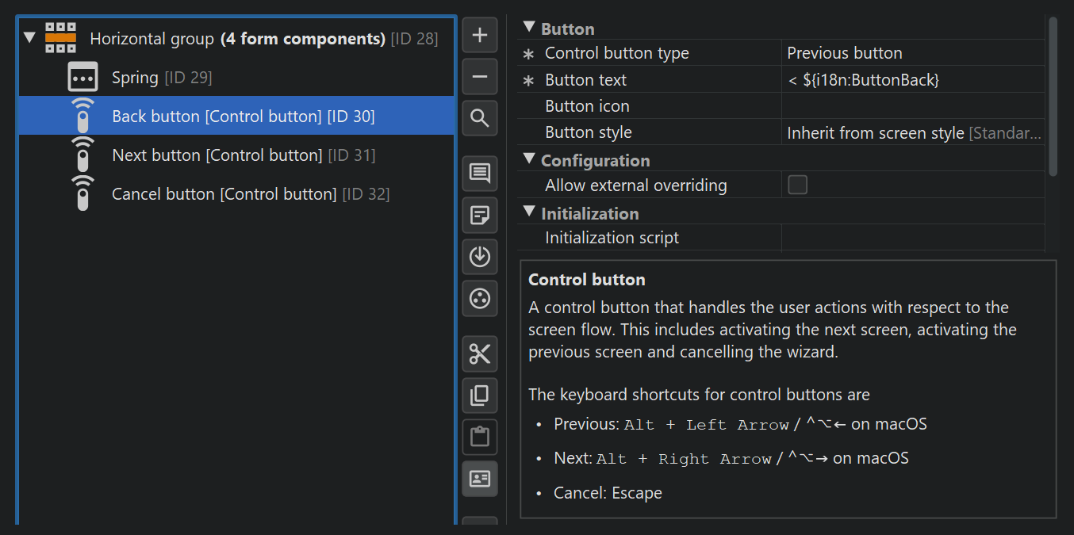Collapse the Configuration section

(529, 159)
